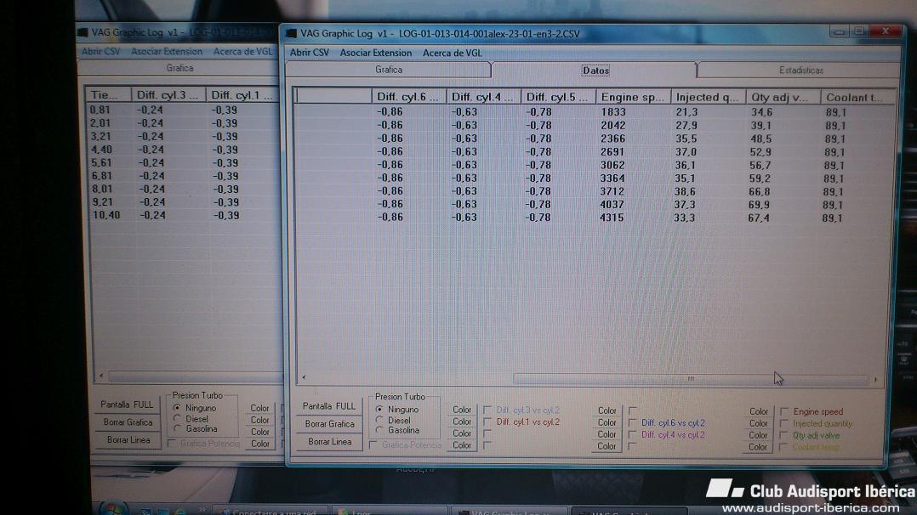Open the Abrir CSV menu in the back window
917x515 pixels.
[100, 52]
